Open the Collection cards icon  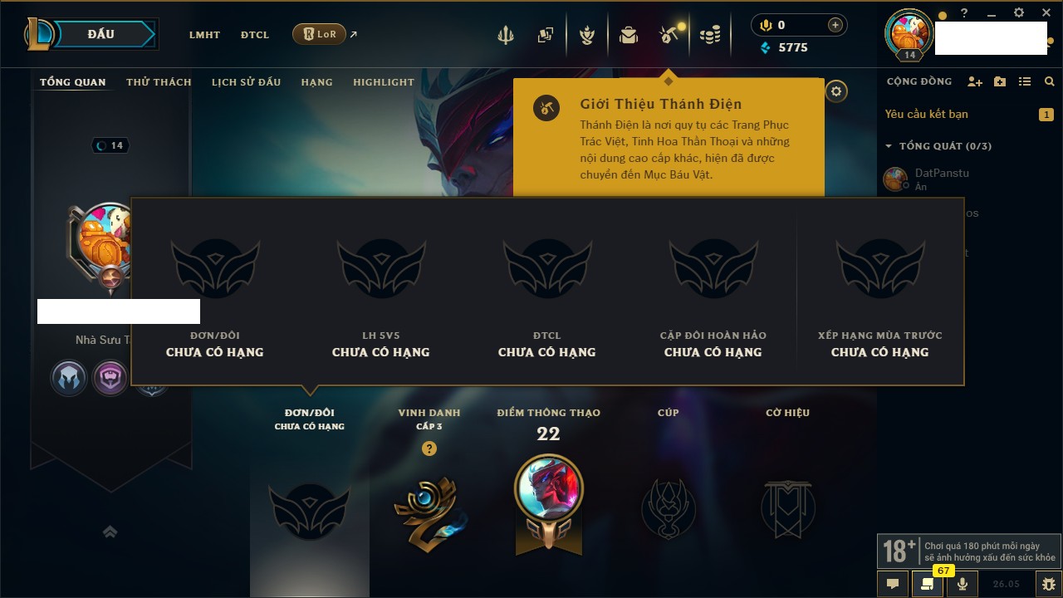(x=546, y=35)
